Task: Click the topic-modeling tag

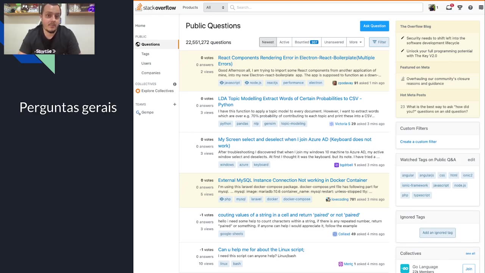Action: 293,124
